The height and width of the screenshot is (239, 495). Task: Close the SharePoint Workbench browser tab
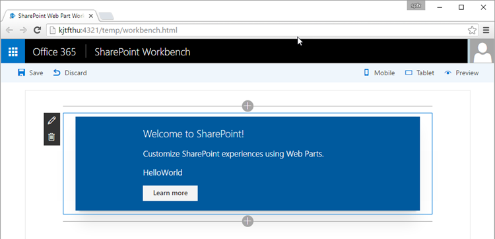coord(91,16)
